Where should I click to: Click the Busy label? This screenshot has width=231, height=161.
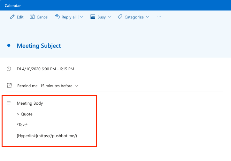(x=102, y=17)
